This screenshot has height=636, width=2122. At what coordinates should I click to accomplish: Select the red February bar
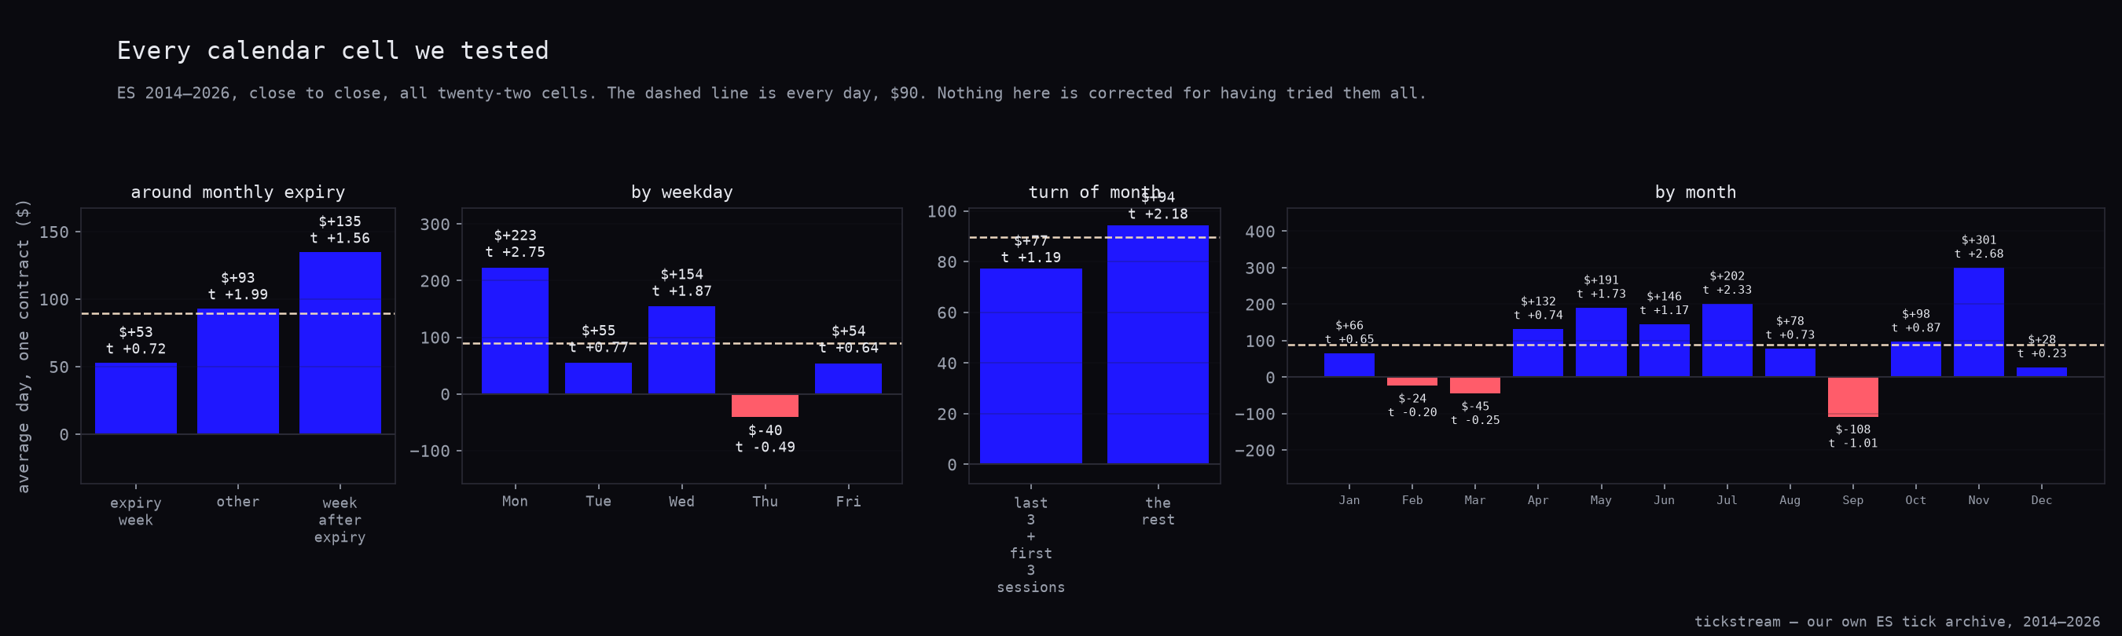1412,382
